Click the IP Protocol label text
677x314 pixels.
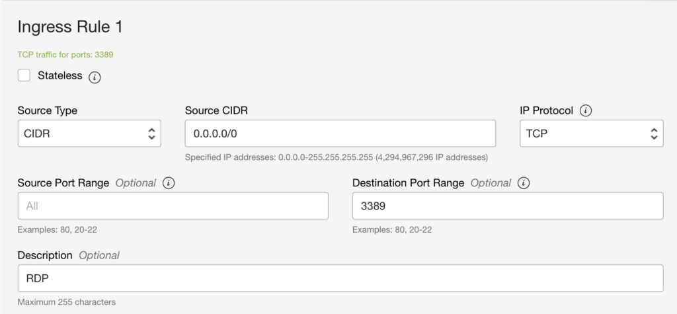pyautogui.click(x=546, y=110)
